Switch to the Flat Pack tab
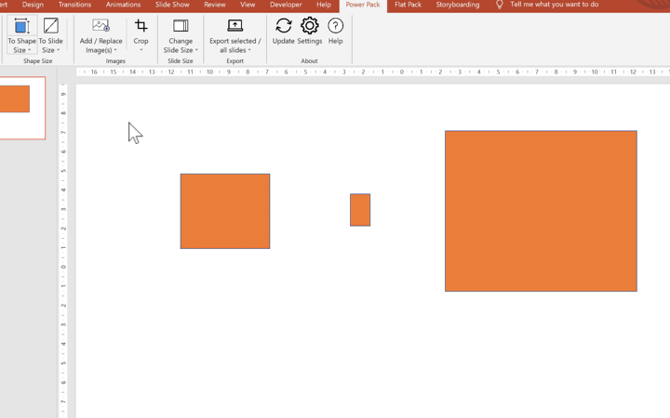 click(408, 5)
